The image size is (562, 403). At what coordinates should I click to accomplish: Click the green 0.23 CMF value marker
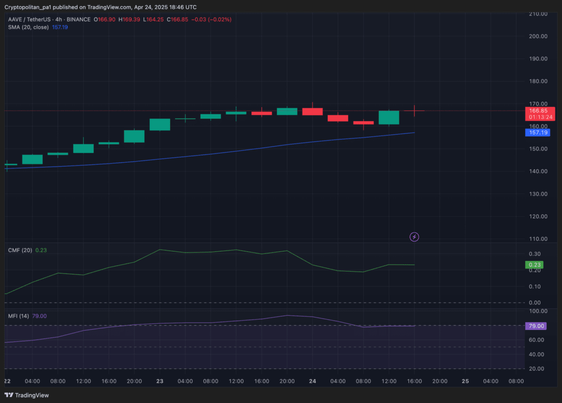pyautogui.click(x=534, y=265)
